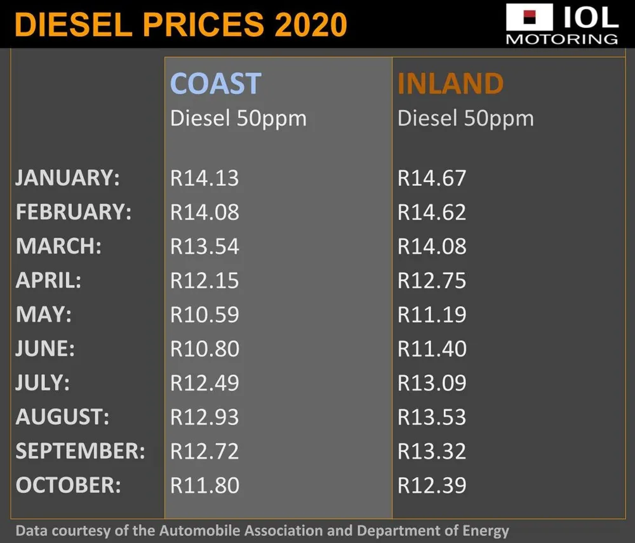Viewport: 635px width, 543px height.
Task: Select the FEBRUARY row label
Action: click(74, 213)
